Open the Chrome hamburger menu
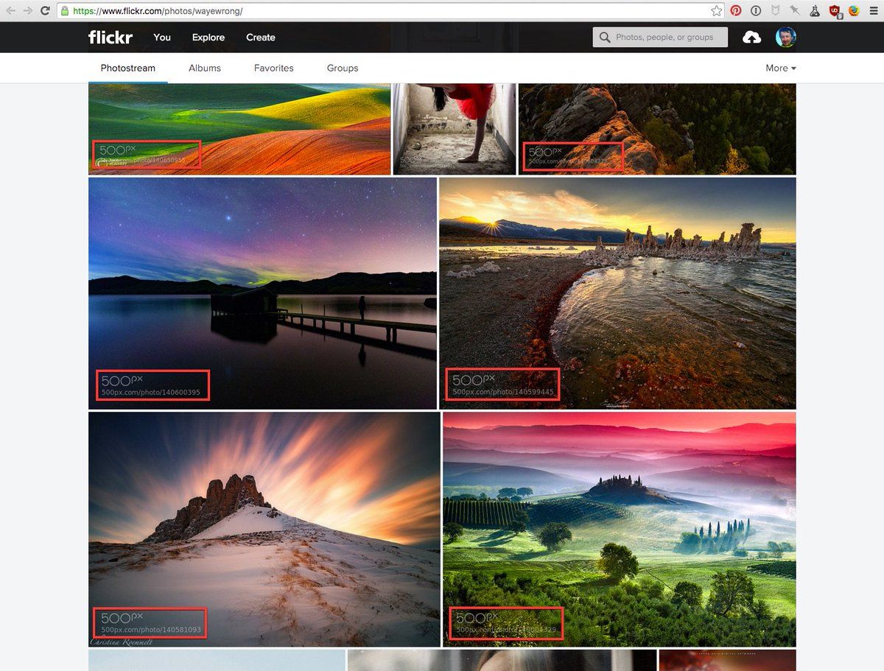Image resolution: width=884 pixels, height=671 pixels. 873,11
